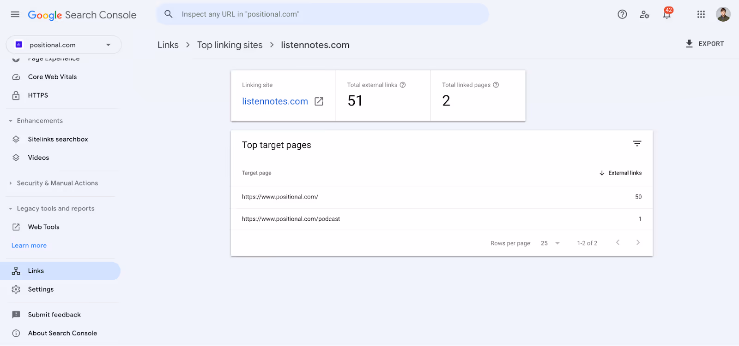Click the 50 external links value
The height and width of the screenshot is (346, 739).
click(x=638, y=197)
